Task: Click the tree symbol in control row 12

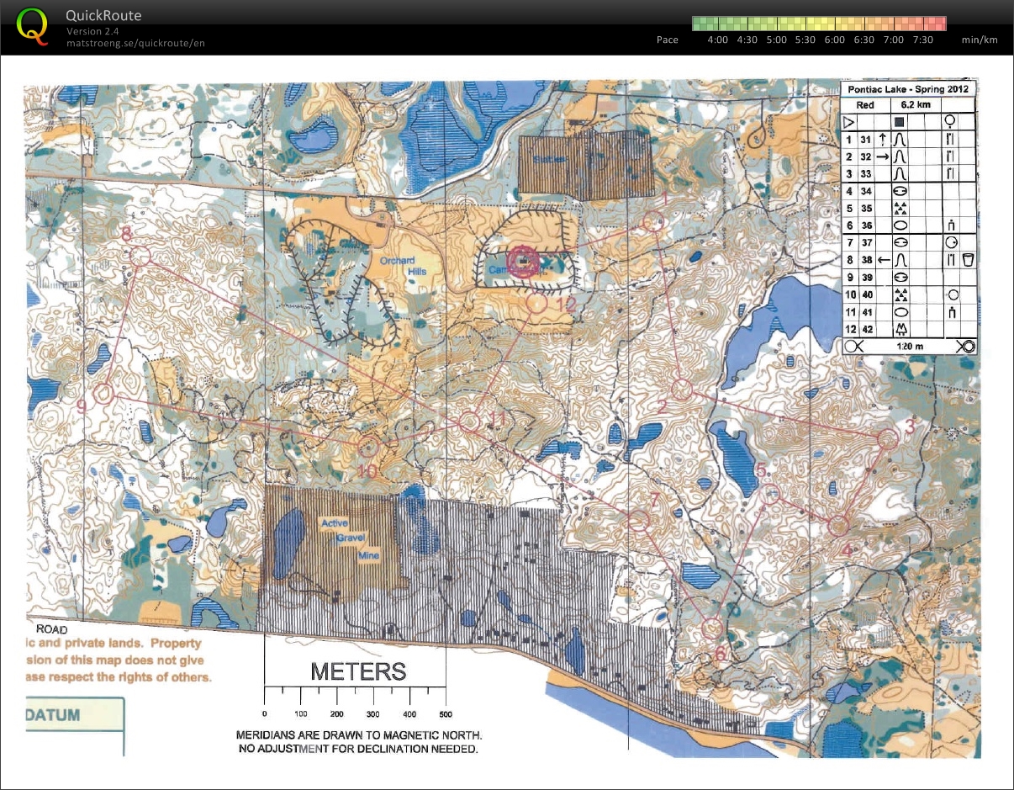Action: [900, 329]
